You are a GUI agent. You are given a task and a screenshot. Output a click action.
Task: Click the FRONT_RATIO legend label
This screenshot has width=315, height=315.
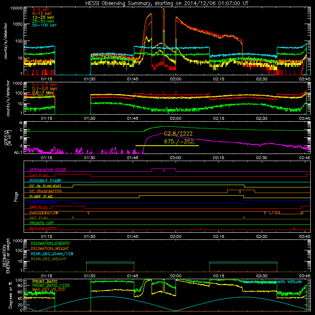coord(45,282)
